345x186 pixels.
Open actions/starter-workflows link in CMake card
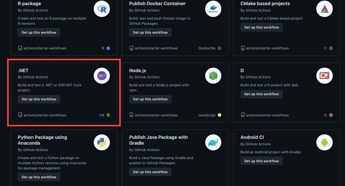click(268, 48)
